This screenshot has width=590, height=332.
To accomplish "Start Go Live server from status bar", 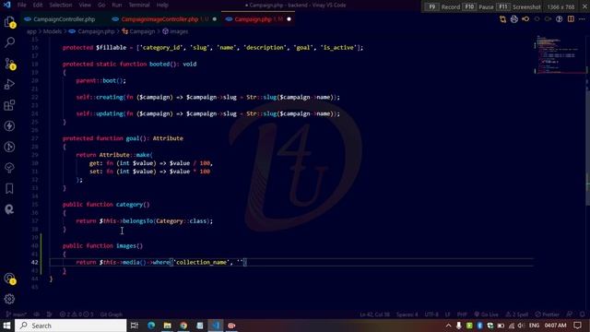I will [486, 314].
